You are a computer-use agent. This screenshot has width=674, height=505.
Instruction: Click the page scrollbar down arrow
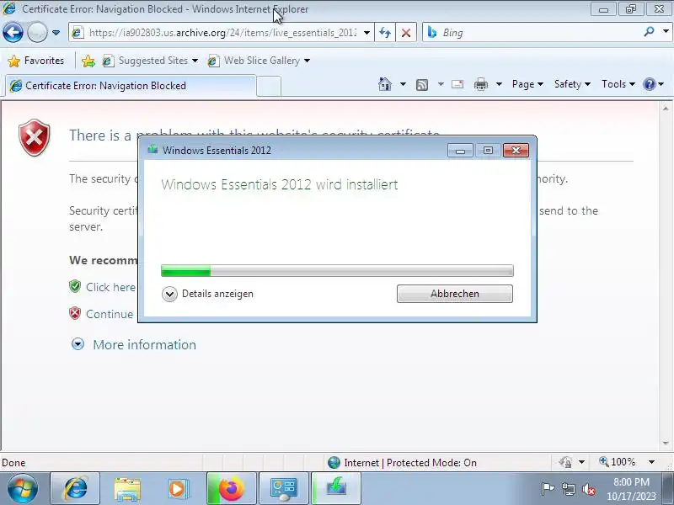[666, 443]
